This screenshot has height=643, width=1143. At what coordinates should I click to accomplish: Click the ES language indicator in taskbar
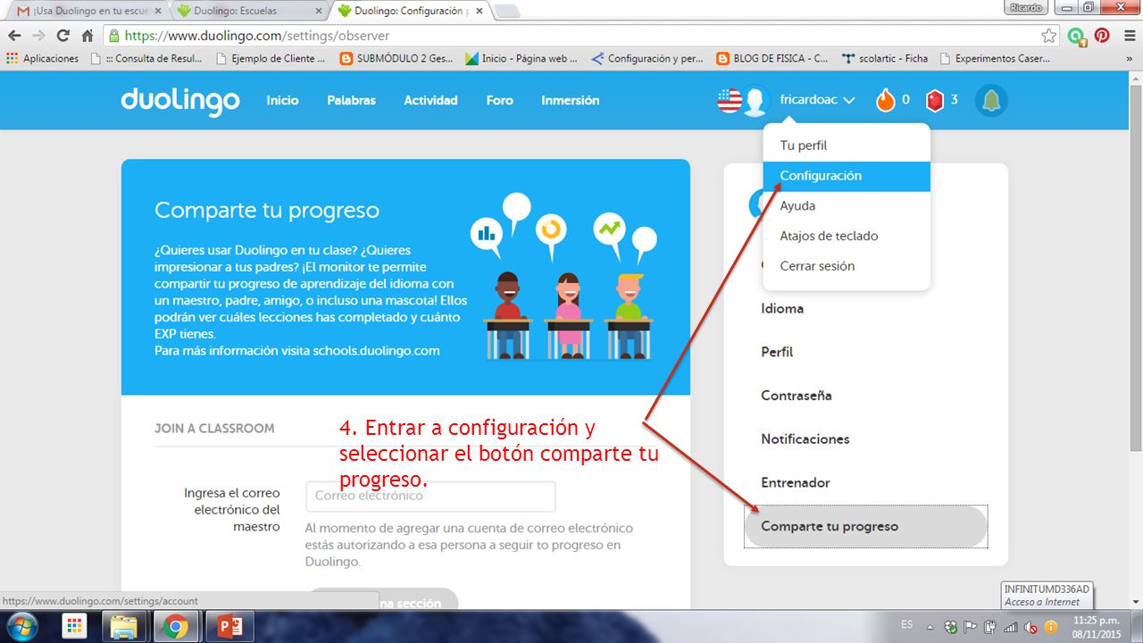[907, 624]
